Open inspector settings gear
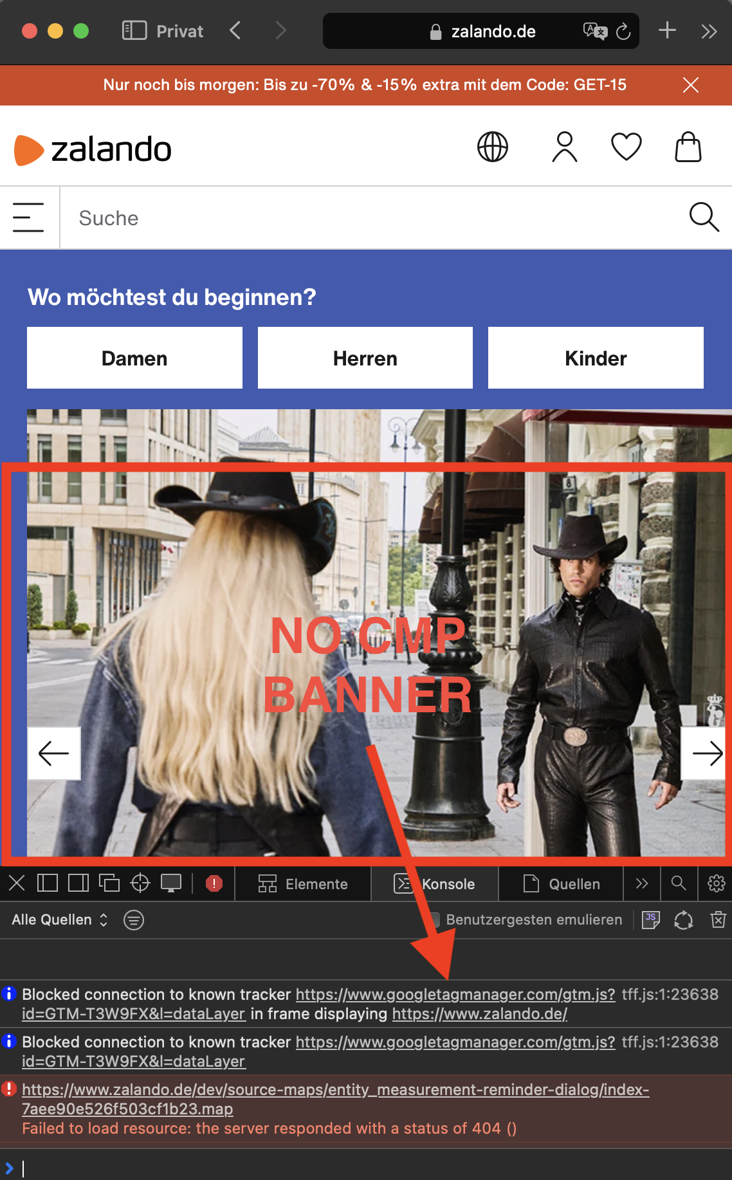Image resolution: width=732 pixels, height=1180 pixels. pyautogui.click(x=717, y=883)
